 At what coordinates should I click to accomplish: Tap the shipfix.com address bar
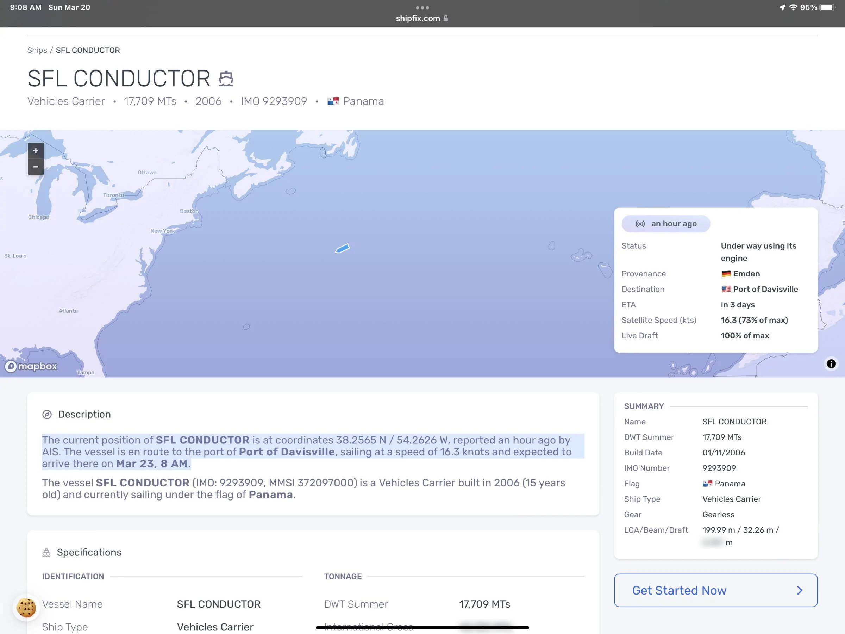point(422,18)
